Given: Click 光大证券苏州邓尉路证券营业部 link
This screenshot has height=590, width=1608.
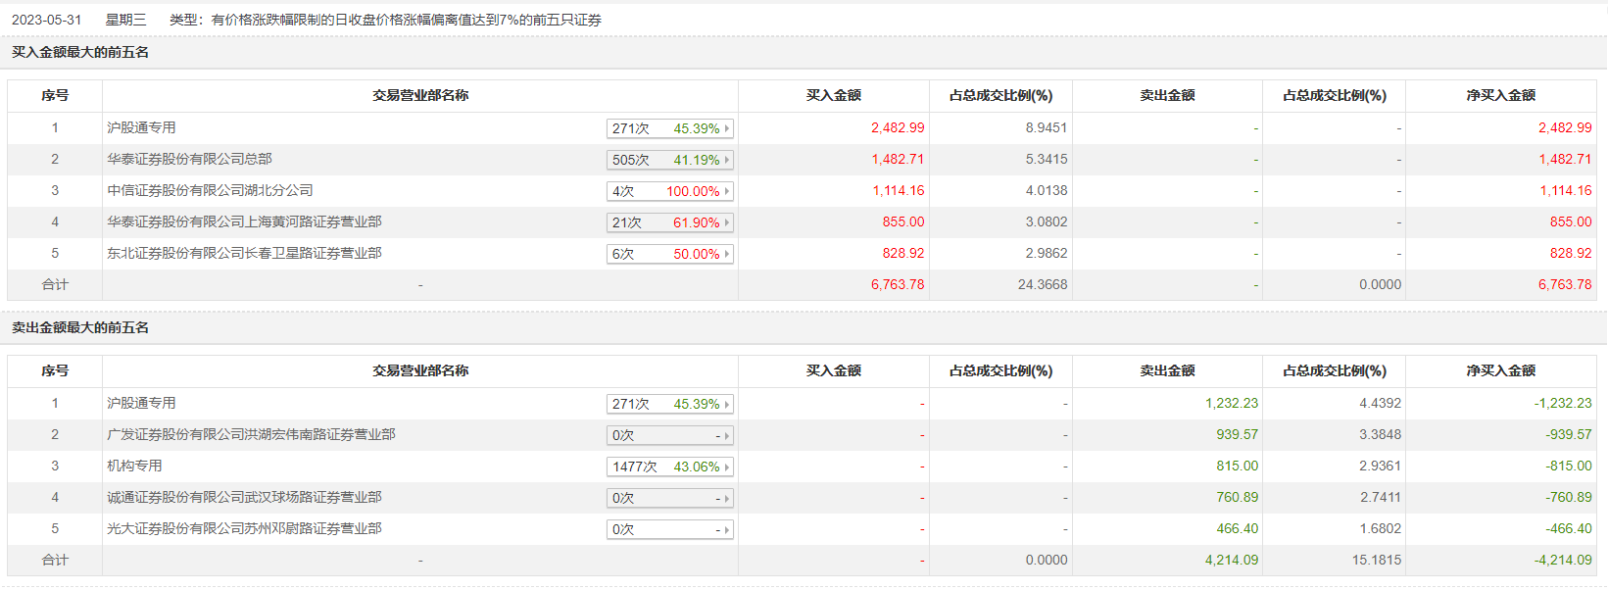Looking at the screenshot, I should (244, 529).
